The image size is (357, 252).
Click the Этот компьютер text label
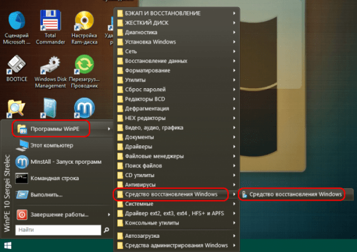(x=52, y=145)
